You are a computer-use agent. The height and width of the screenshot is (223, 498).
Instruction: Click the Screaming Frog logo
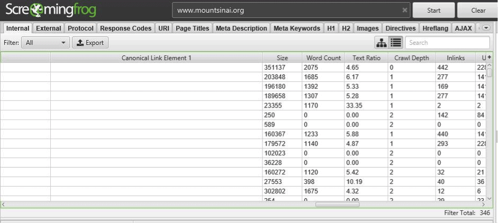click(x=51, y=10)
